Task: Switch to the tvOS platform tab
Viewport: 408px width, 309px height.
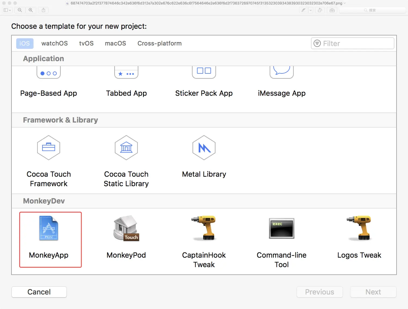Action: click(86, 43)
